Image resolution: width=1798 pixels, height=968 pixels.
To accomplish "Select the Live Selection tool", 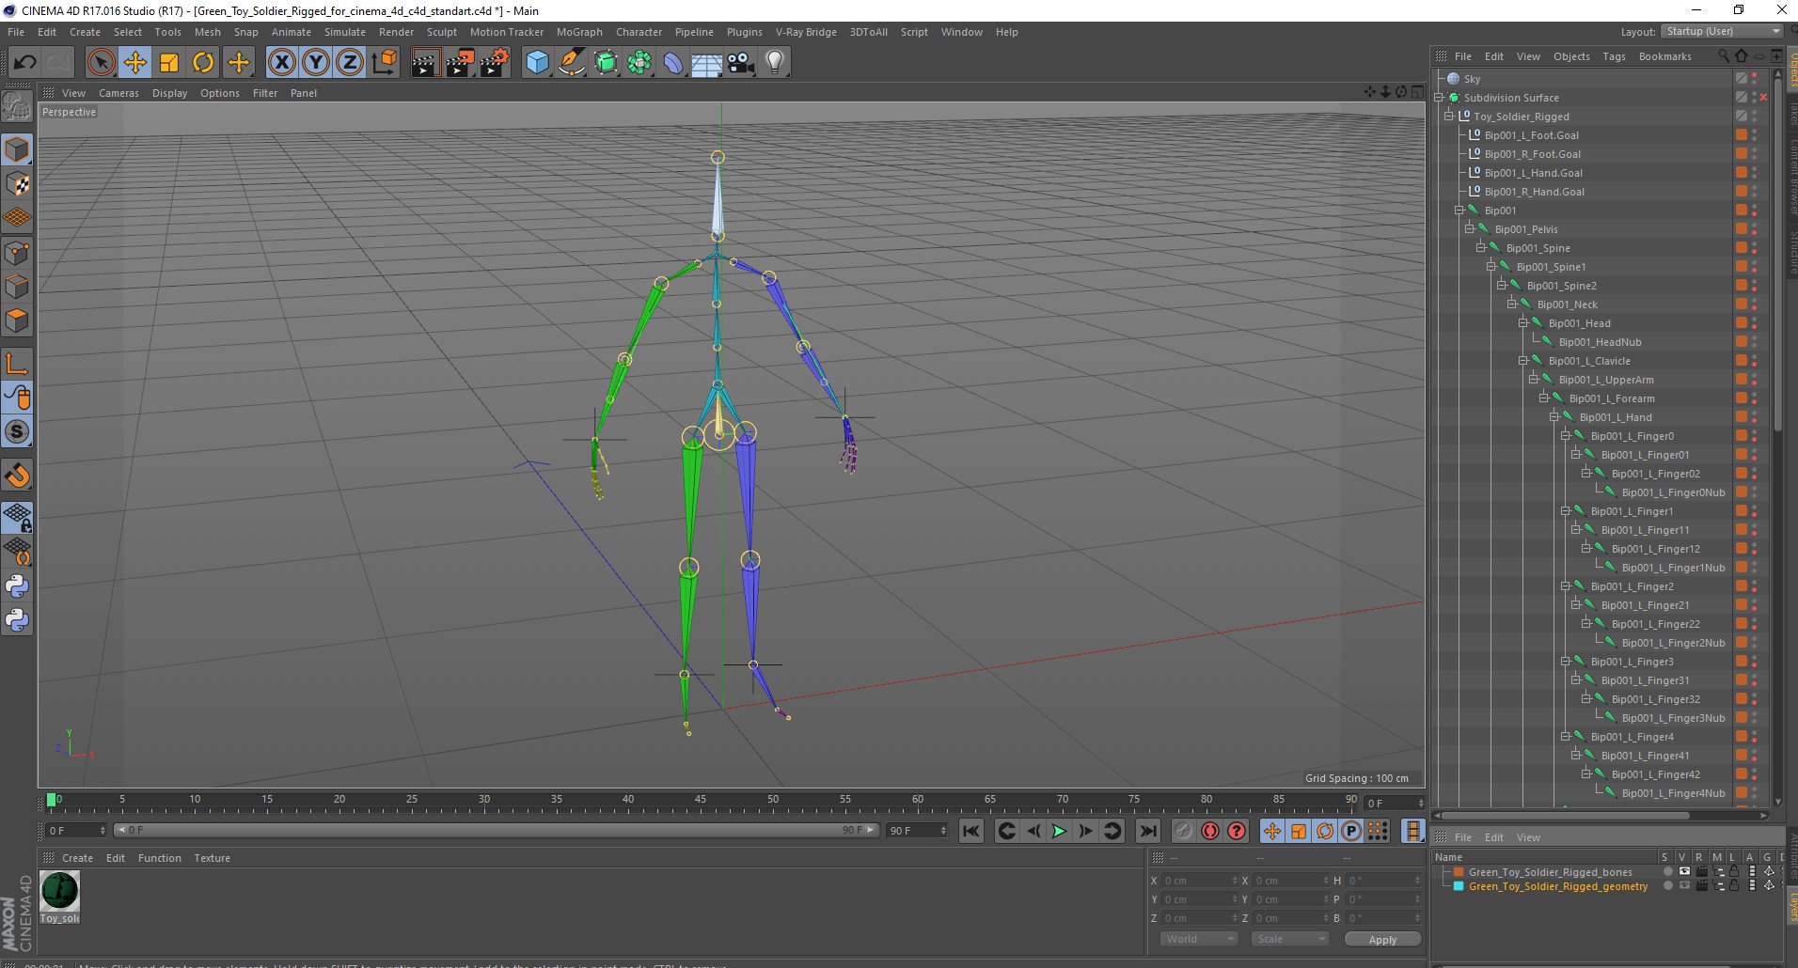I will (x=101, y=63).
